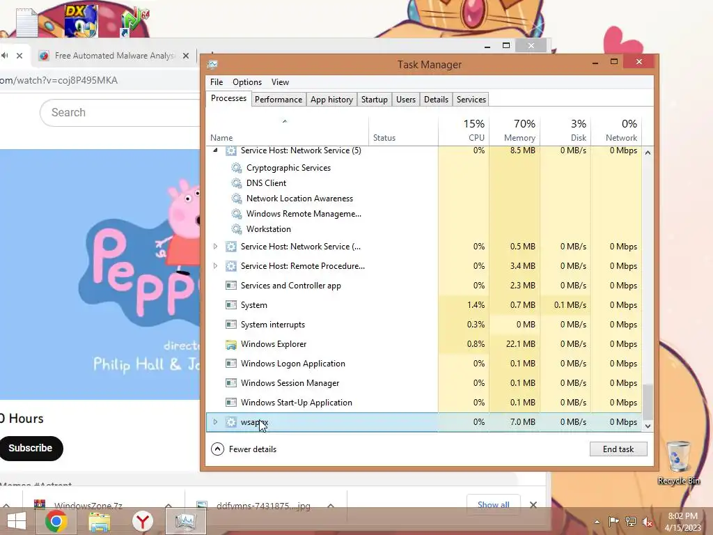The height and width of the screenshot is (535, 713).
Task: Switch to the App history tab
Action: click(331, 99)
